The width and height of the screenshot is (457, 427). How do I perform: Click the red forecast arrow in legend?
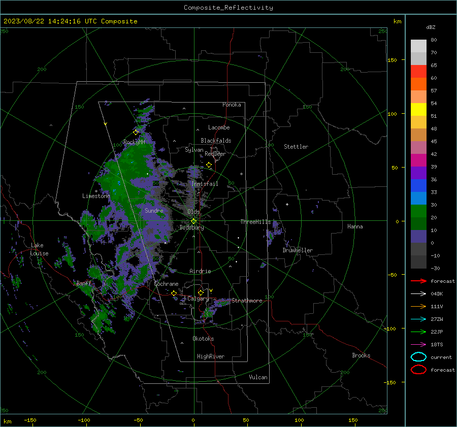(418, 281)
